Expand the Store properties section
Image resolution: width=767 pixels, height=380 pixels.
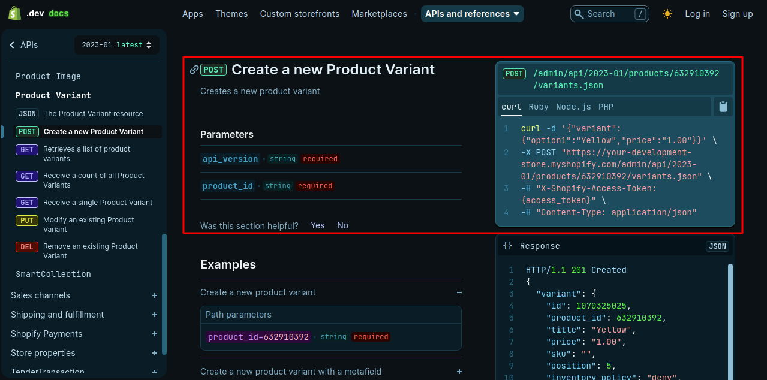coord(155,353)
